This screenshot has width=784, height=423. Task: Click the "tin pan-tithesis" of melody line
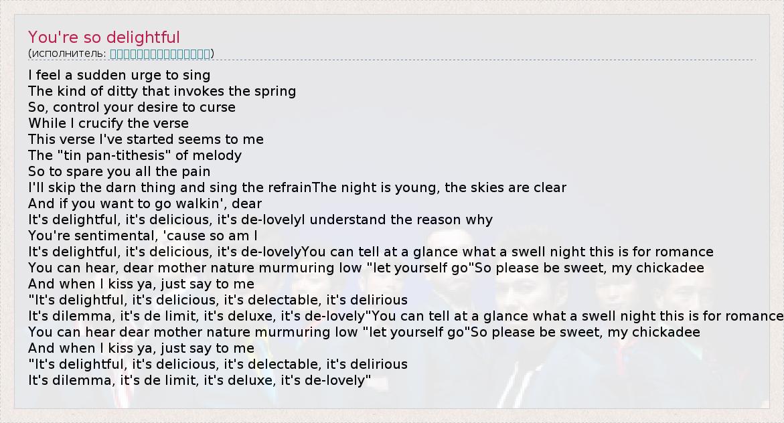135,155
